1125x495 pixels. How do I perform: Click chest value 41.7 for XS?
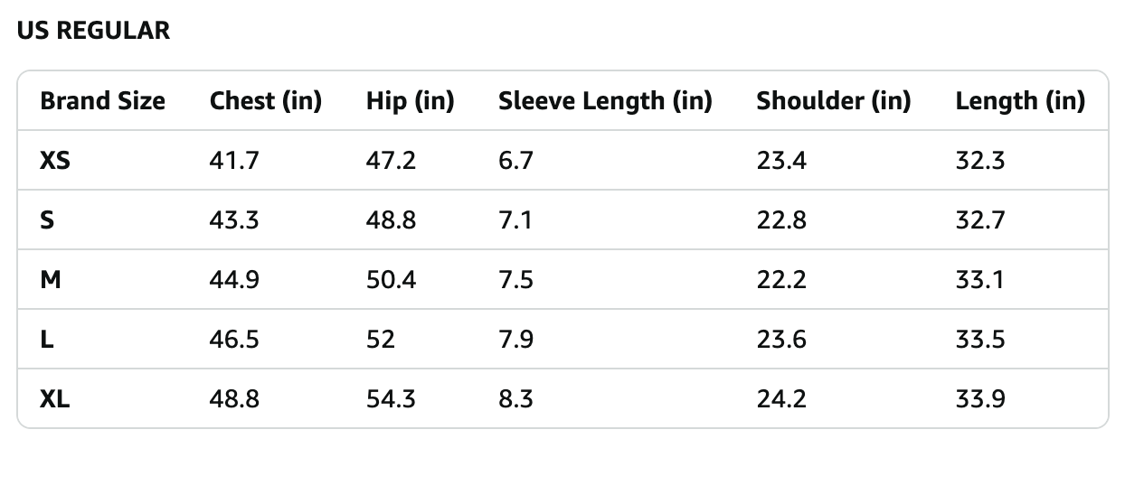point(234,161)
